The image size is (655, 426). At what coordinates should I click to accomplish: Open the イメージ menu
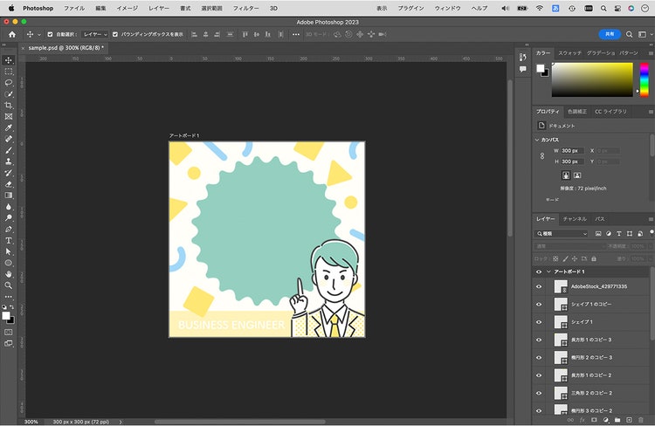127,8
